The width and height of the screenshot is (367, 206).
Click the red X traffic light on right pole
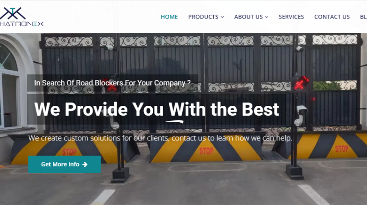pyautogui.click(x=300, y=83)
